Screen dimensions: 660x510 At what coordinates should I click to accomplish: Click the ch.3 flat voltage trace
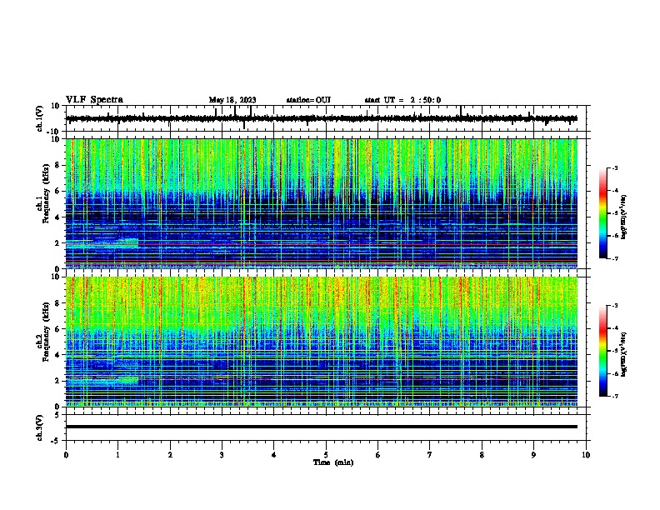click(x=322, y=427)
